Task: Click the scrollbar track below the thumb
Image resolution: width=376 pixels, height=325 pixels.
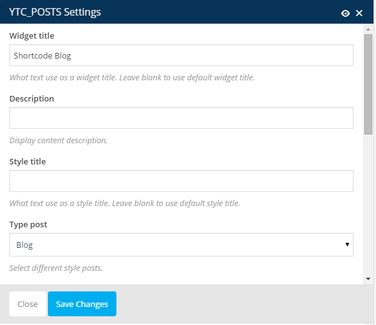Action: click(x=368, y=204)
